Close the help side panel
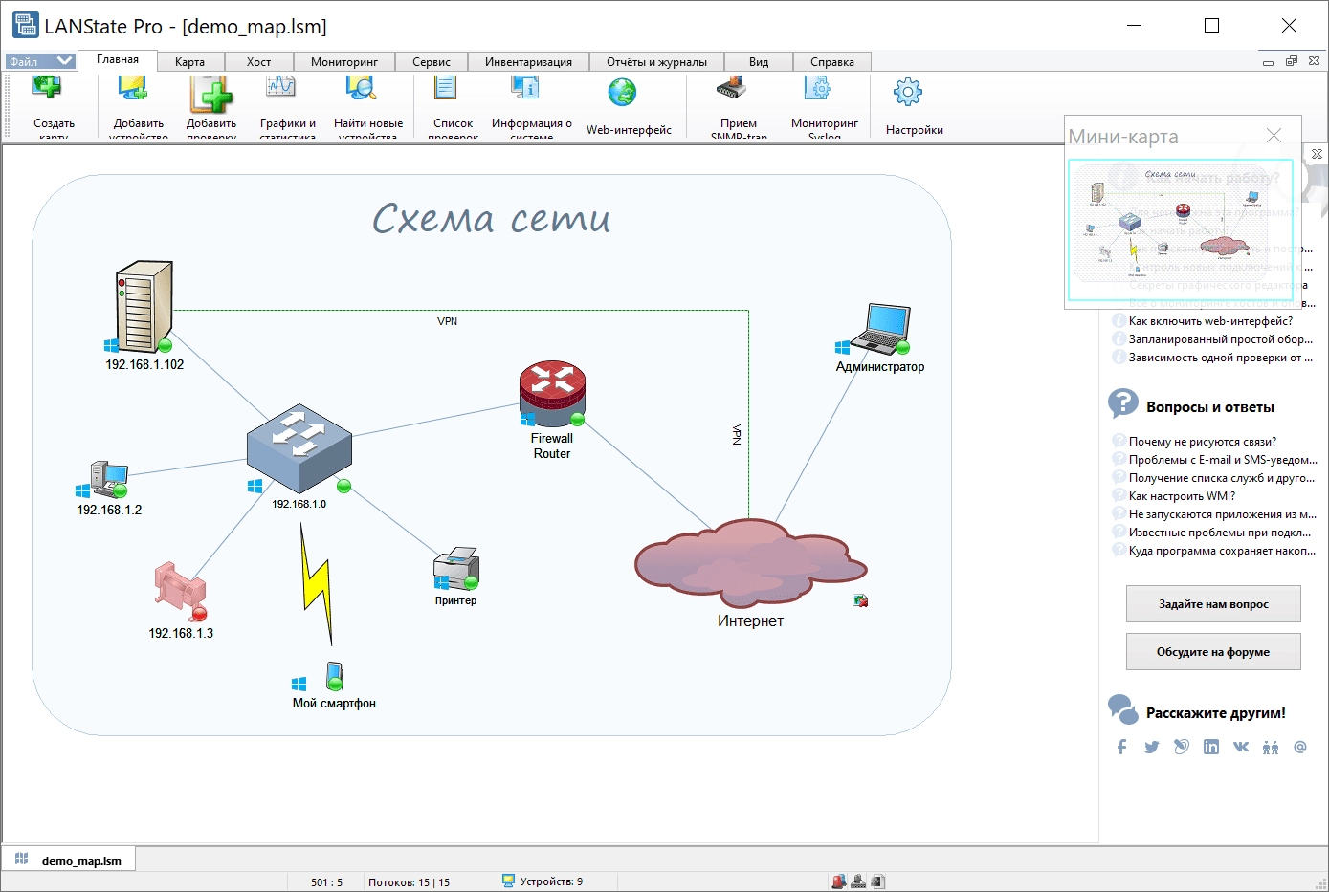Viewport: 1329px width, 892px height. [1317, 153]
